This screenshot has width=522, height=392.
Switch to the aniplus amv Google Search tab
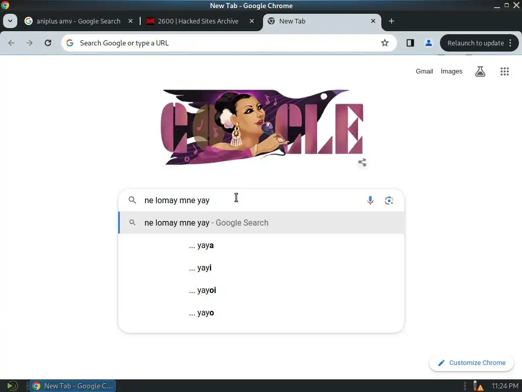pyautogui.click(x=79, y=21)
